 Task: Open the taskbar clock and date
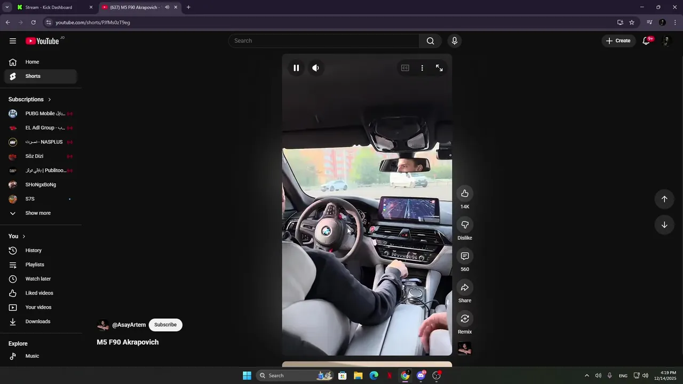665,375
